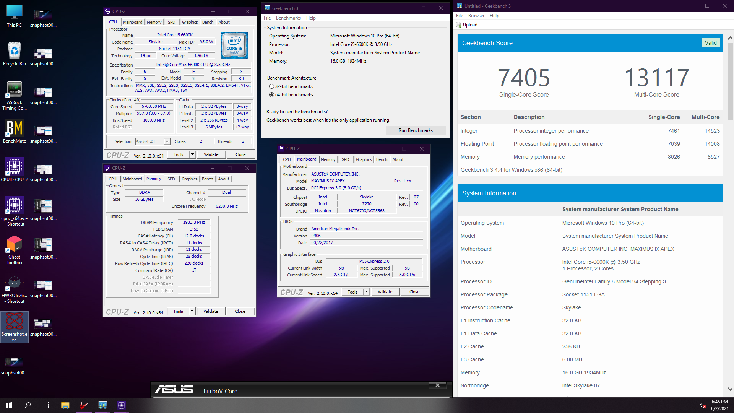Screen dimensions: 734x413
Task: Switch to SPD tab in Memory window
Action: pos(171,179)
